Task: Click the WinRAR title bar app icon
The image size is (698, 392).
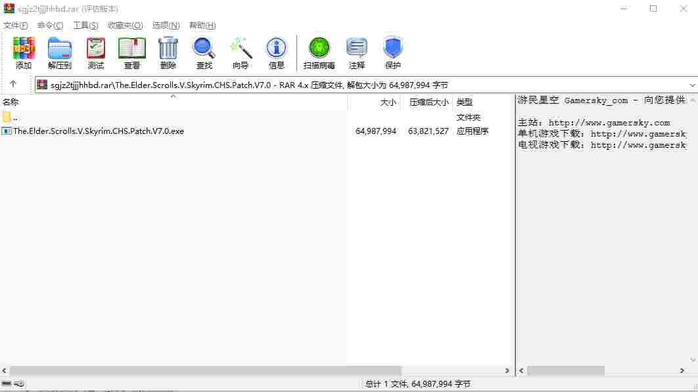Action: 9,9
